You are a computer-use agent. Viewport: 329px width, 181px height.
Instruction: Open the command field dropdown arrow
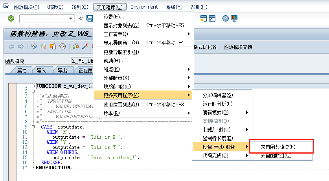click(x=71, y=19)
